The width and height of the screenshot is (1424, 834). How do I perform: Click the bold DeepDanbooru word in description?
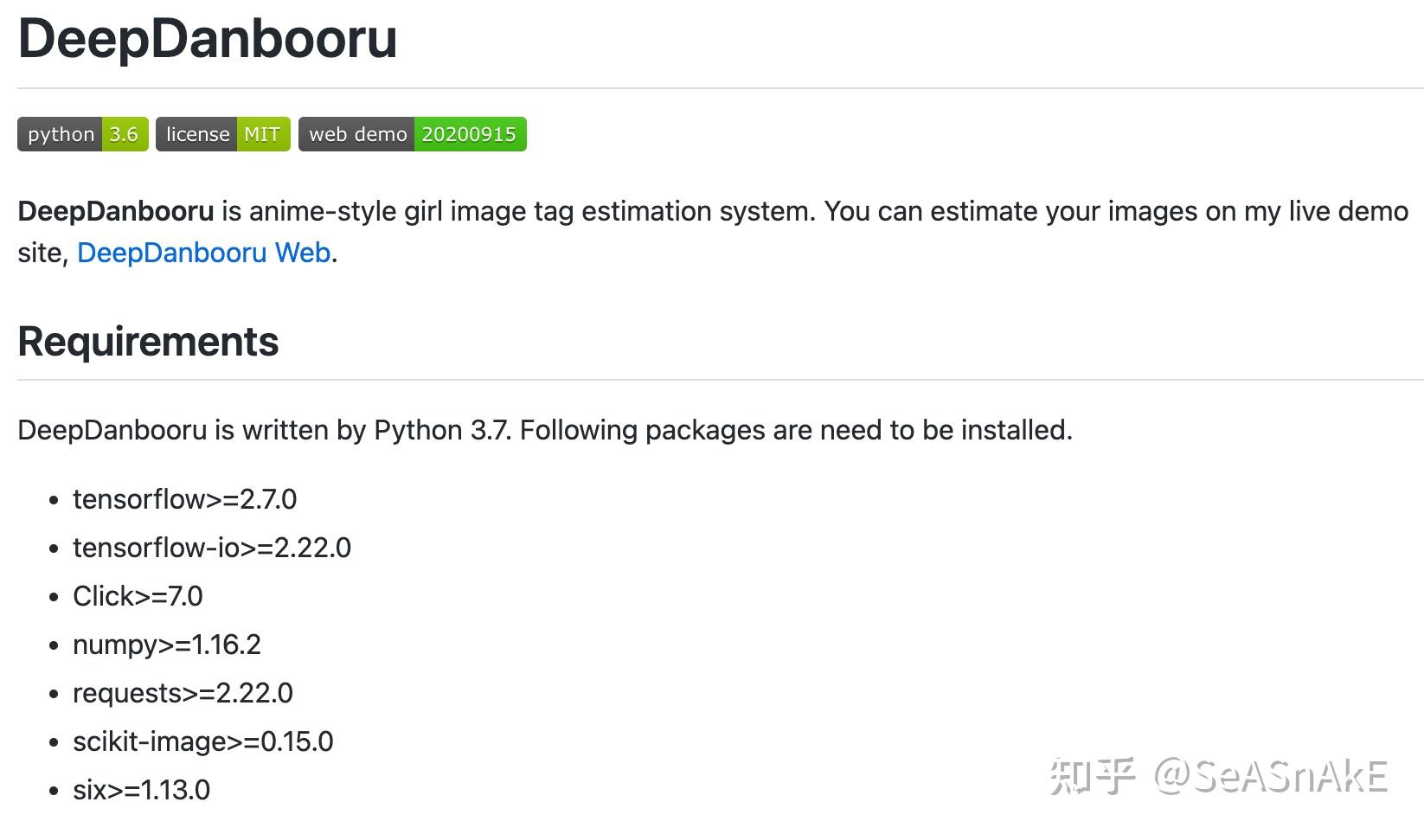[116, 211]
